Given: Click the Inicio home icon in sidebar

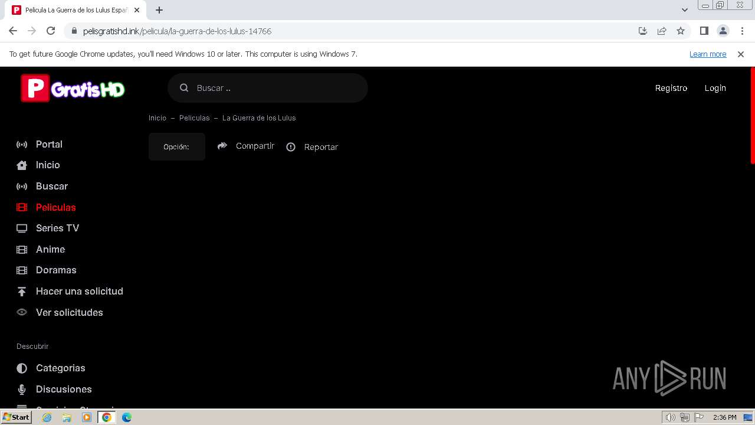Looking at the screenshot, I should 22,165.
